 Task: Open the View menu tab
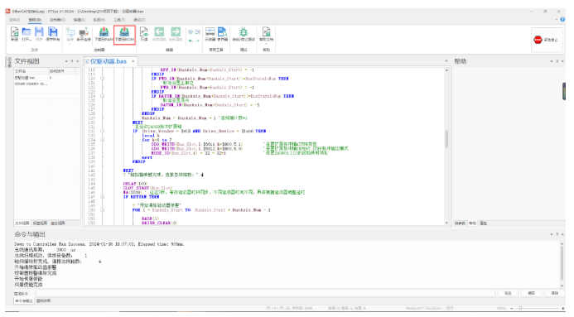click(99, 20)
